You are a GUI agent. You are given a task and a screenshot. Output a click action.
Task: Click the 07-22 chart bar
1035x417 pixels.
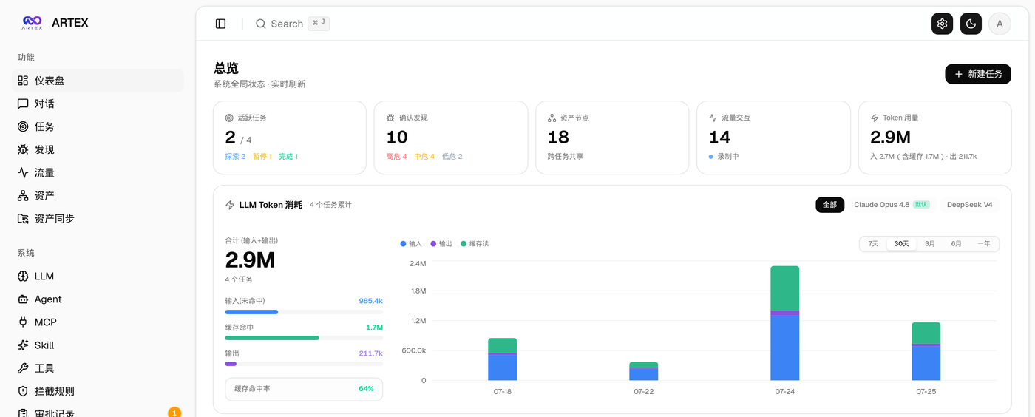pyautogui.click(x=643, y=371)
